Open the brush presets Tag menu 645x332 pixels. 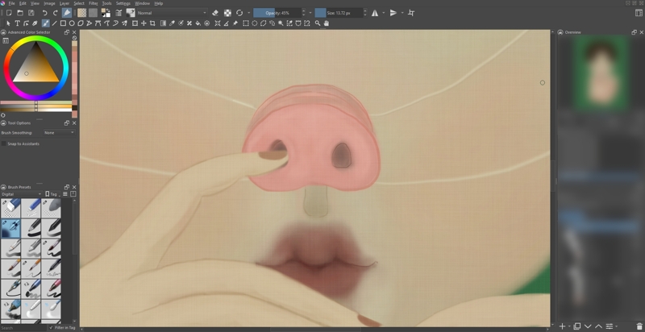point(52,194)
